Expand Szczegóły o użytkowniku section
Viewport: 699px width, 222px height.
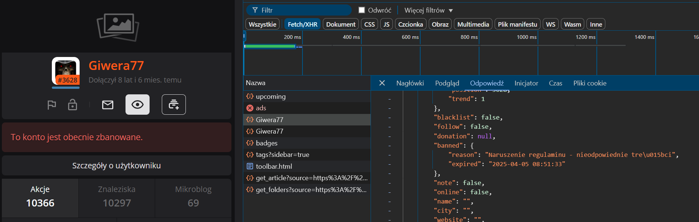(116, 165)
